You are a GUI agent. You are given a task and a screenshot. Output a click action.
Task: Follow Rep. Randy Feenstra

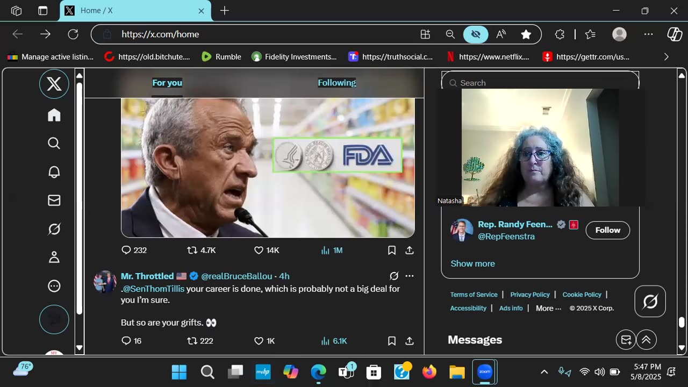(608, 230)
